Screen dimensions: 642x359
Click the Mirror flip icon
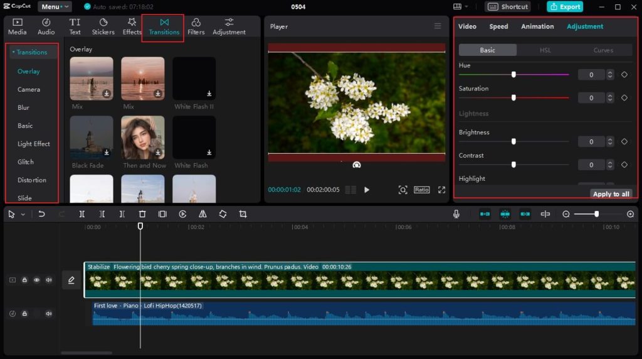click(203, 214)
